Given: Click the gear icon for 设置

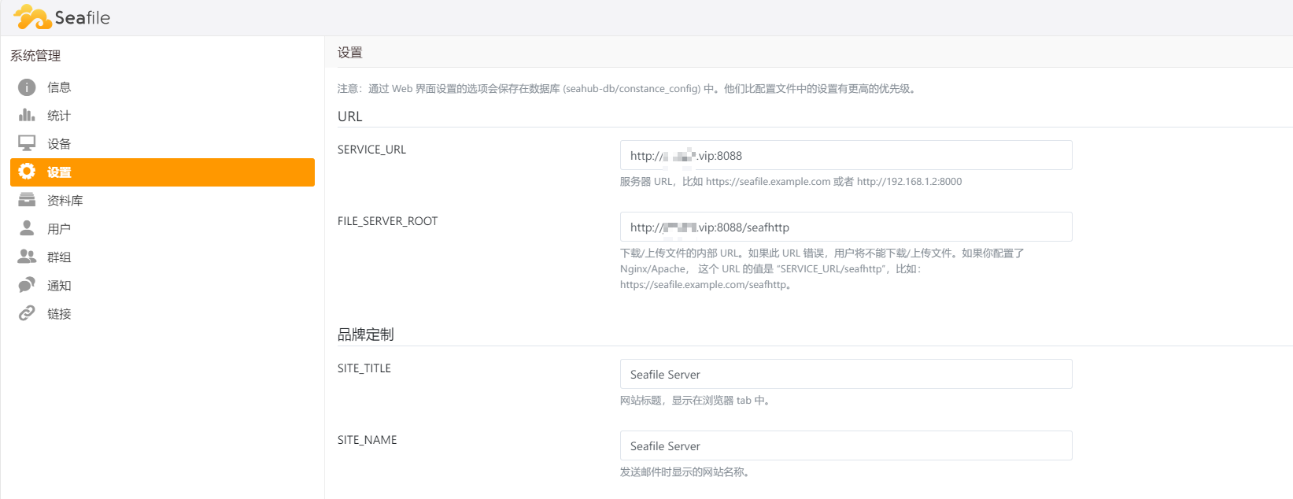Looking at the screenshot, I should click(x=27, y=172).
